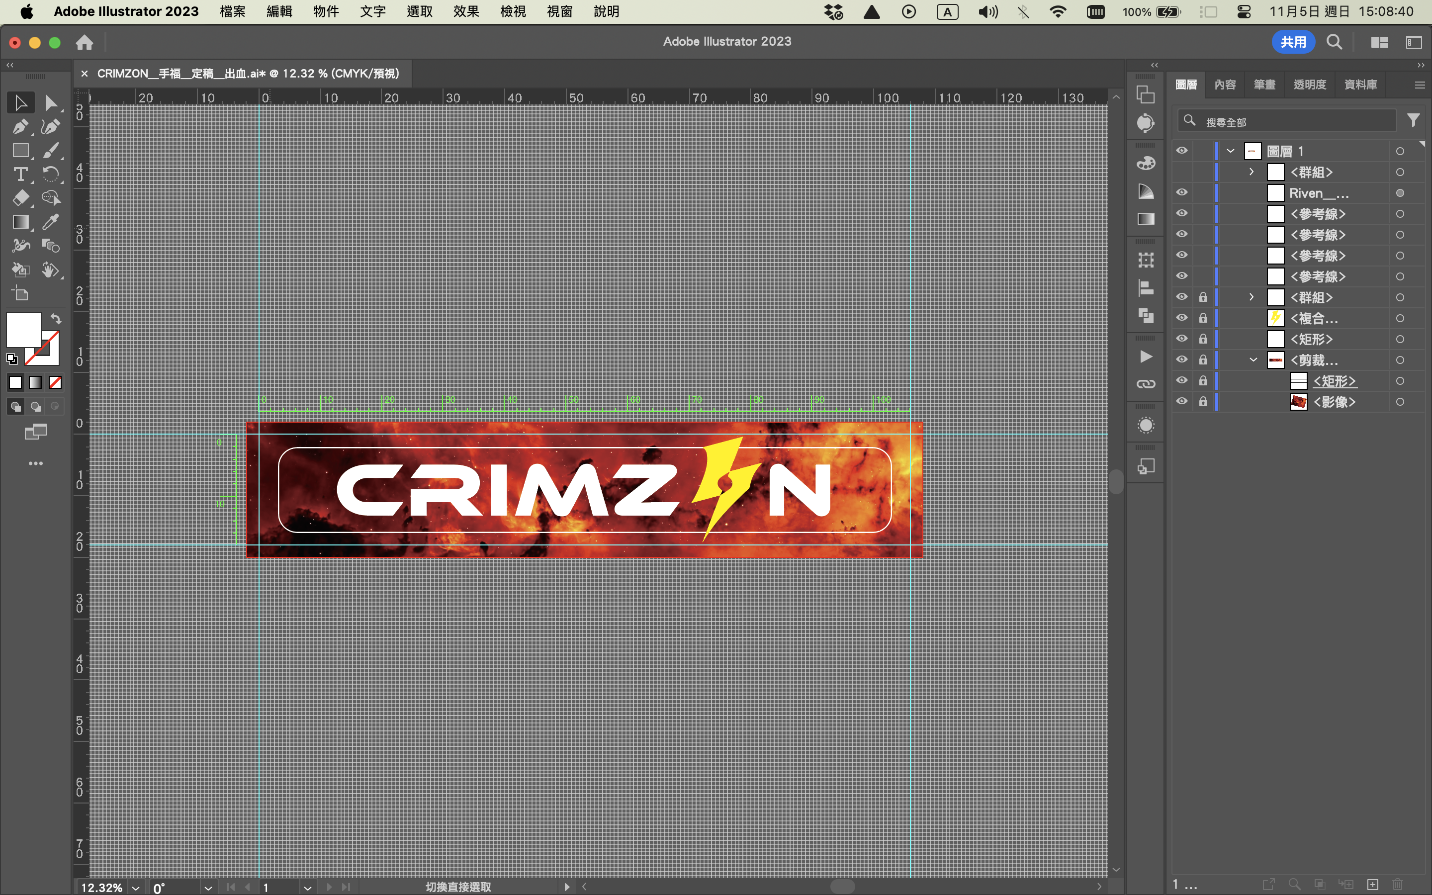Switch to the 筆畫 tab
The height and width of the screenshot is (895, 1432).
point(1264,85)
